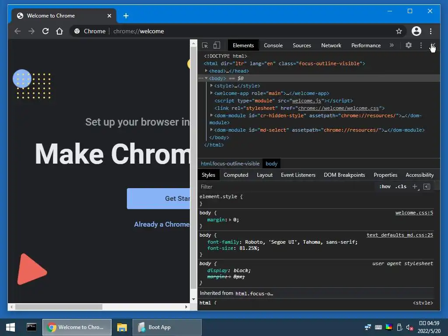Open DevTools settings gear

click(409, 45)
